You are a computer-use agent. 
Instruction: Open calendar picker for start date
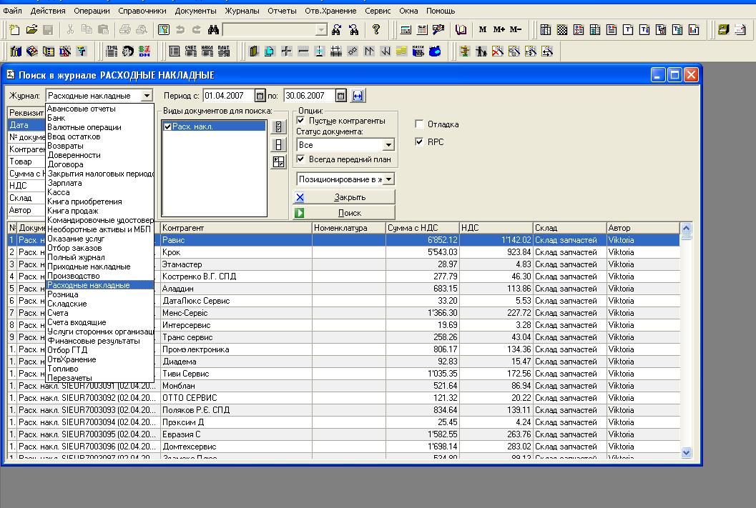(x=260, y=96)
